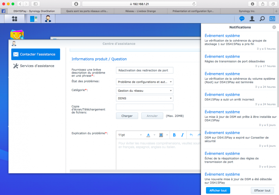Open the user options person icon
This screenshot has width=279, height=195.
coord(252,18)
